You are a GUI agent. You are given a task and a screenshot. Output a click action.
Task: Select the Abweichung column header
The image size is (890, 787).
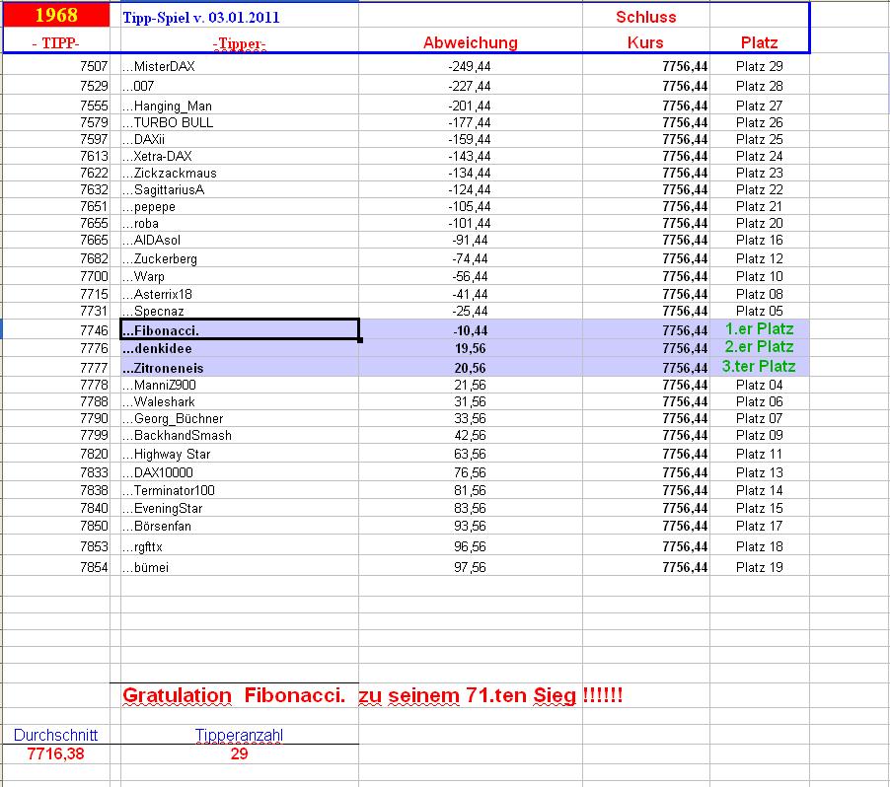click(470, 42)
